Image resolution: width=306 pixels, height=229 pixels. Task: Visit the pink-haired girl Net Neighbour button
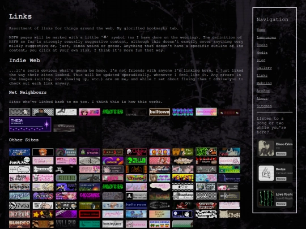point(90,112)
